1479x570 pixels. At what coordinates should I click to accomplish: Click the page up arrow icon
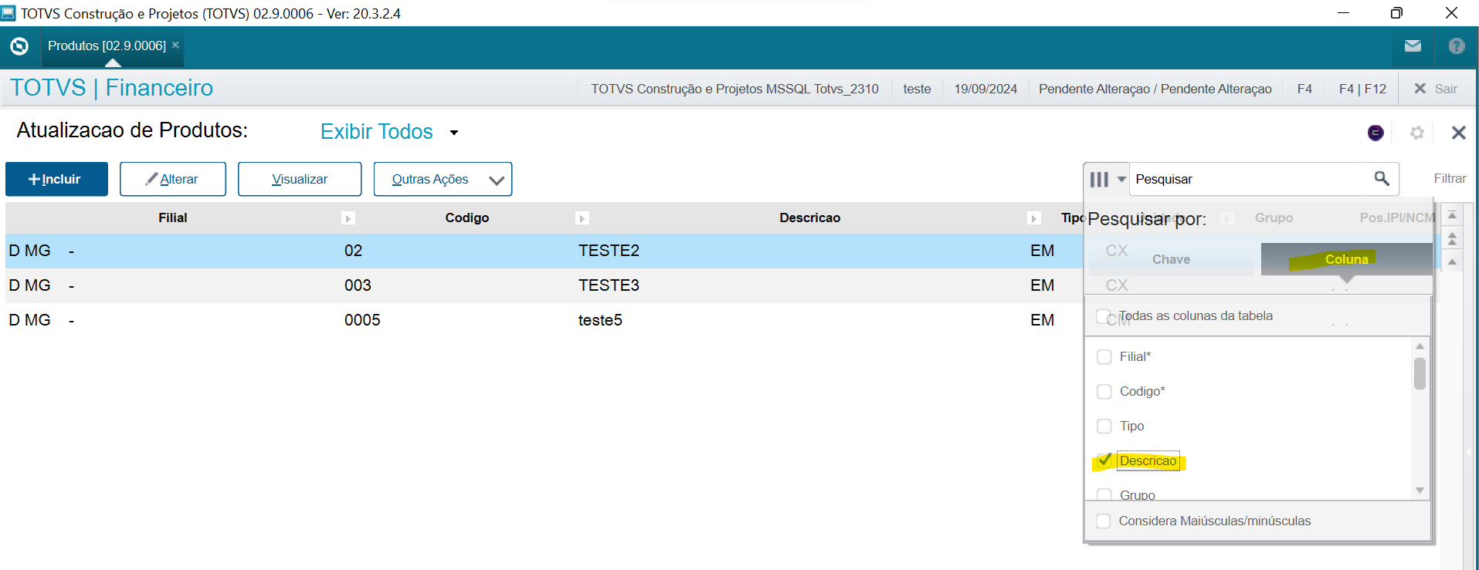click(1452, 239)
